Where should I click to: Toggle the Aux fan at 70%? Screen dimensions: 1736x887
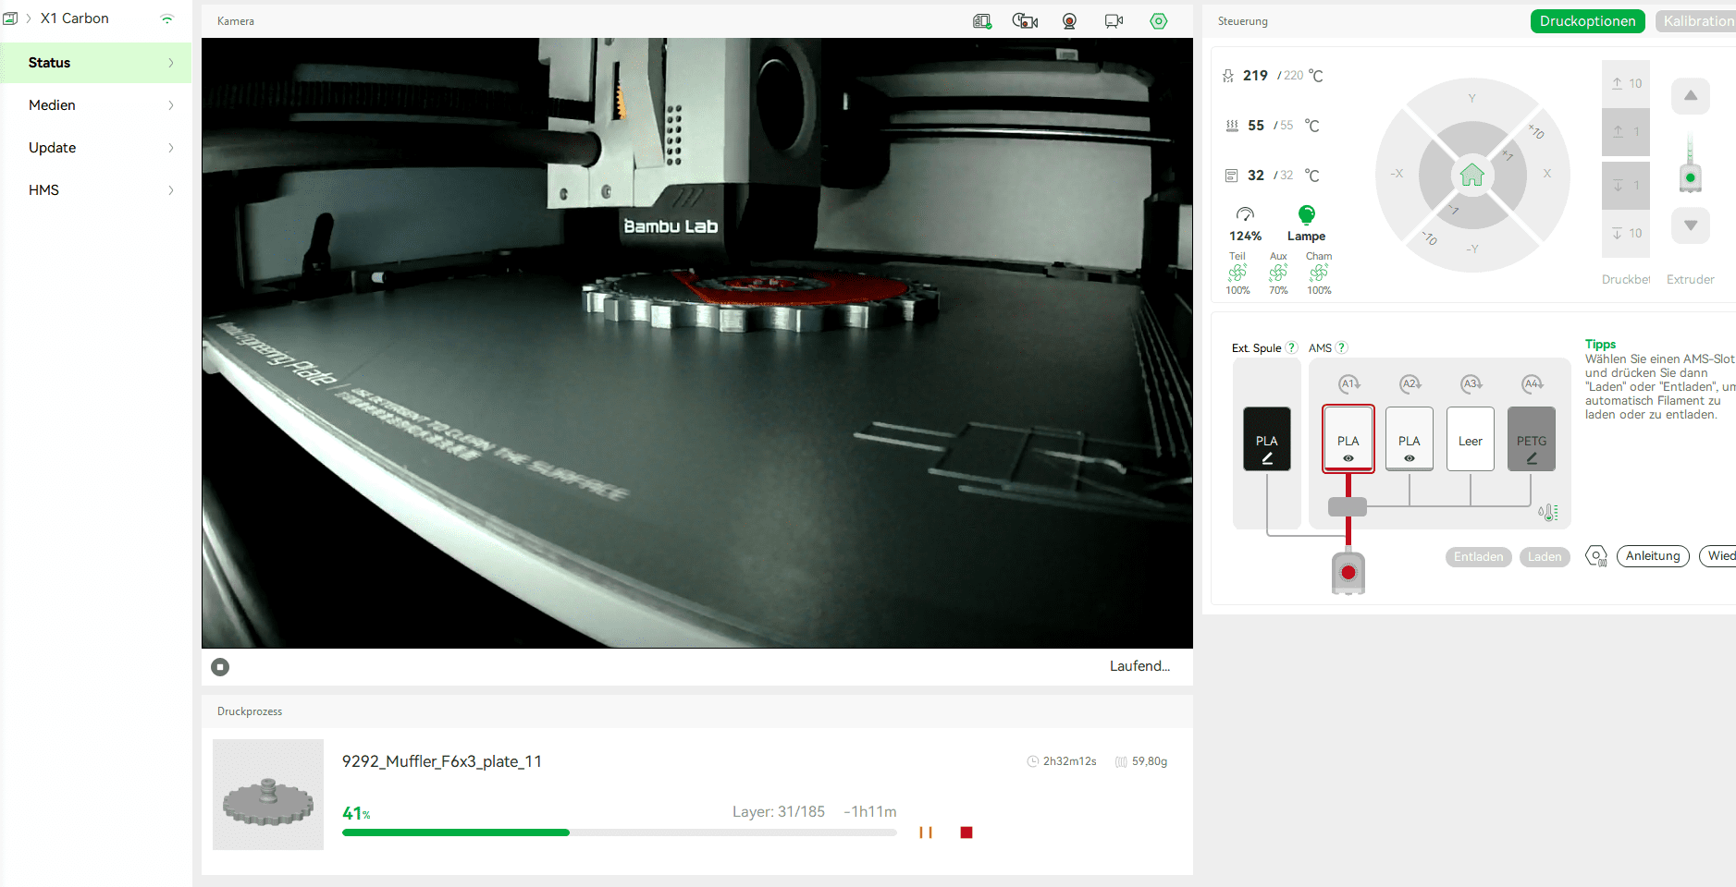[1278, 273]
